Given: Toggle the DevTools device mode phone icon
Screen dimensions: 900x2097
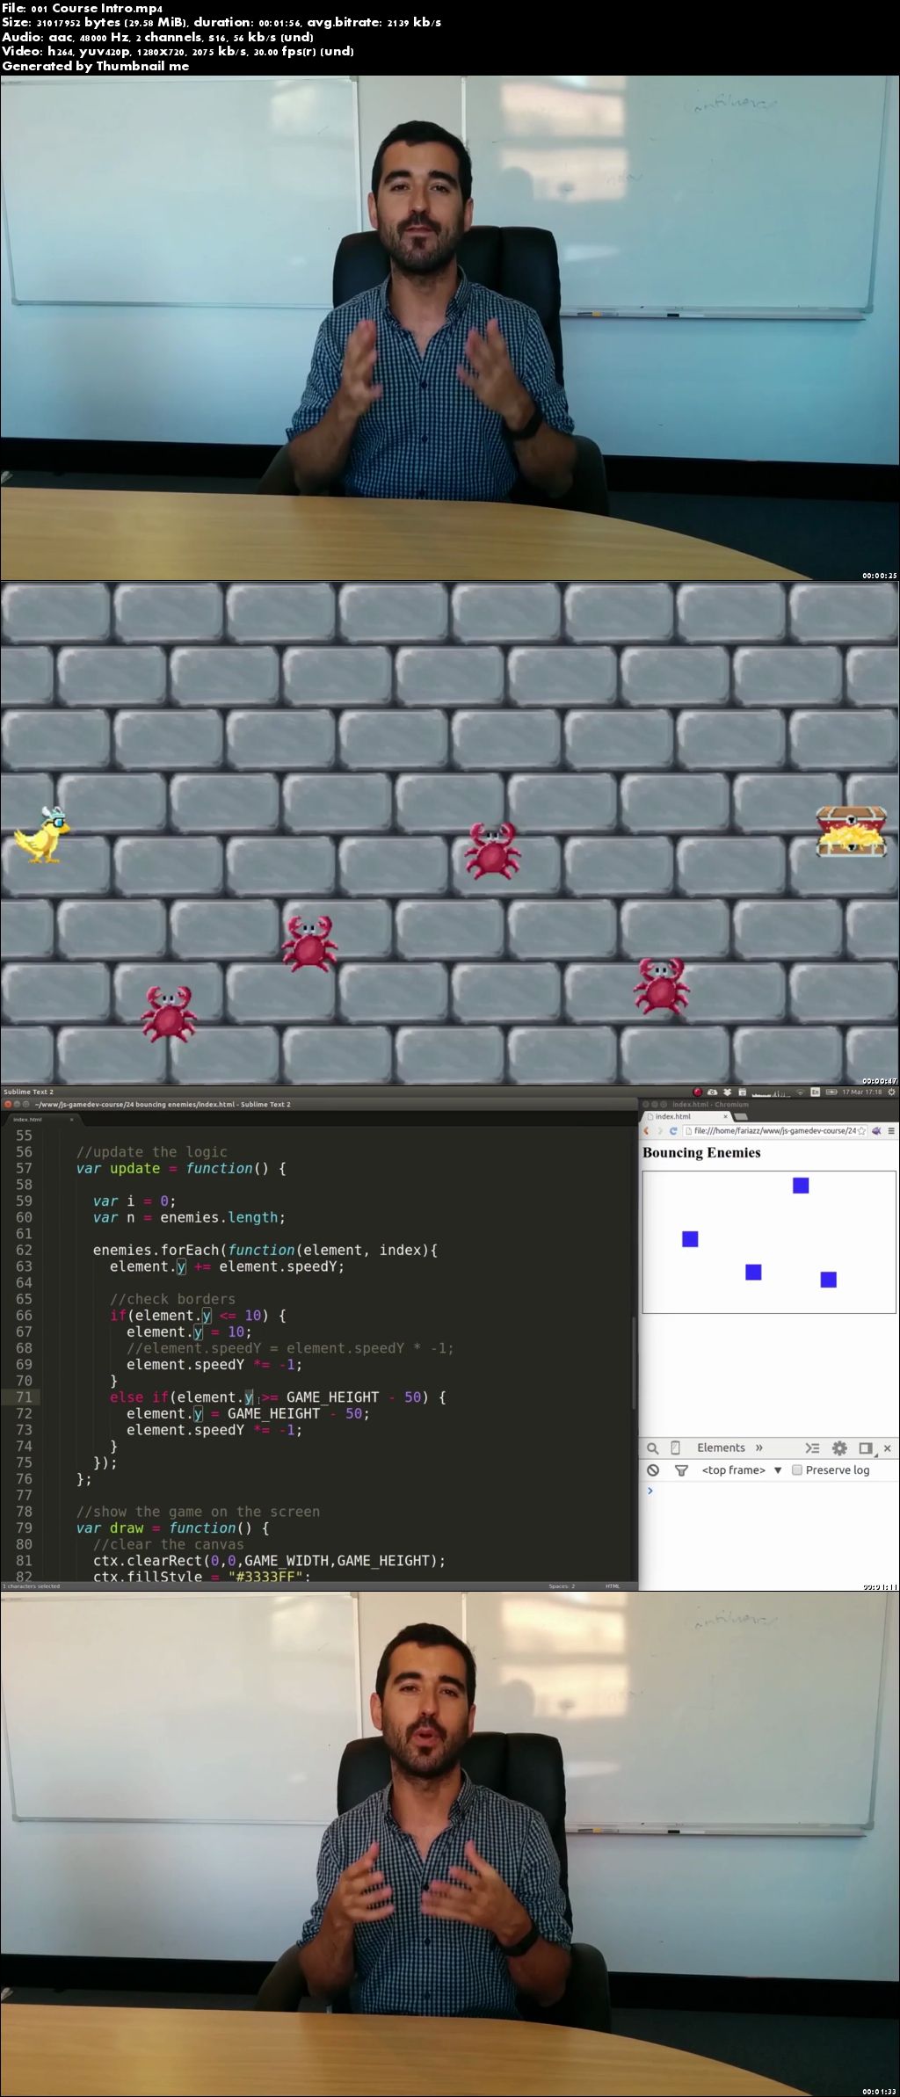Looking at the screenshot, I should click(675, 1448).
